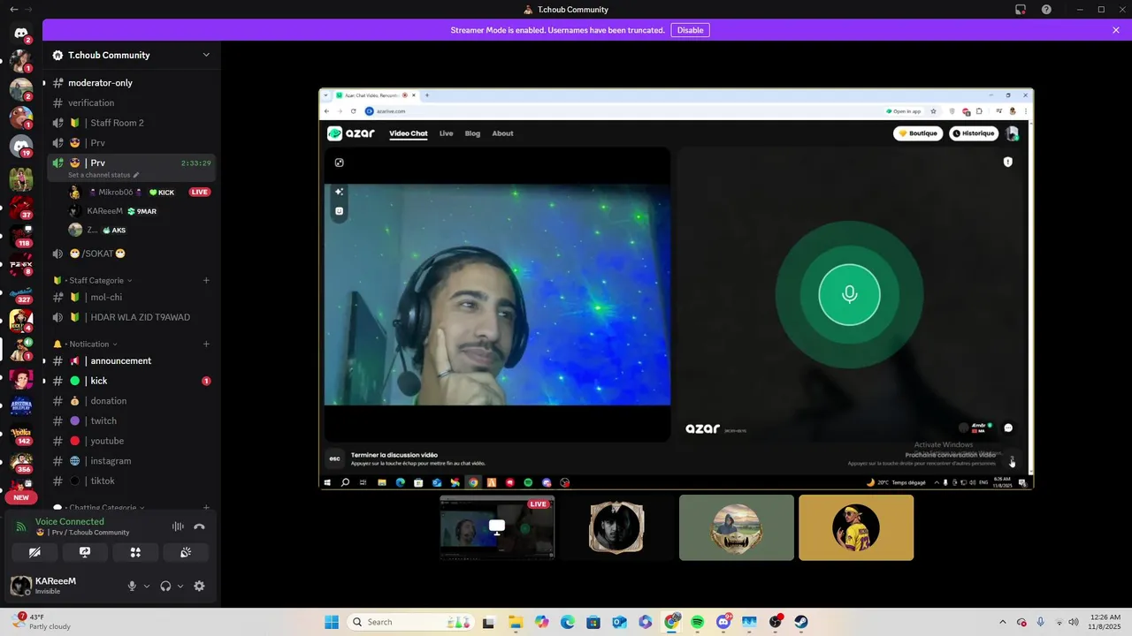1132x636 pixels.
Task: Show hidden system tray icons
Action: coord(1002,622)
